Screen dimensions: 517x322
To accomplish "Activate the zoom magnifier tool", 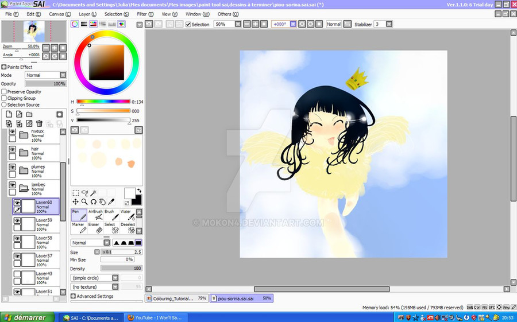I will (x=84, y=201).
